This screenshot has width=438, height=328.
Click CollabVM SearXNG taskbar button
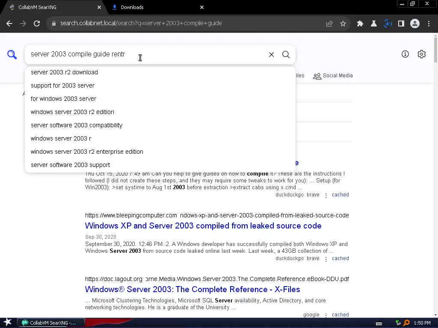click(51, 323)
